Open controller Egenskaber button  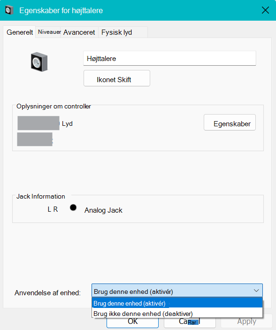click(x=230, y=123)
